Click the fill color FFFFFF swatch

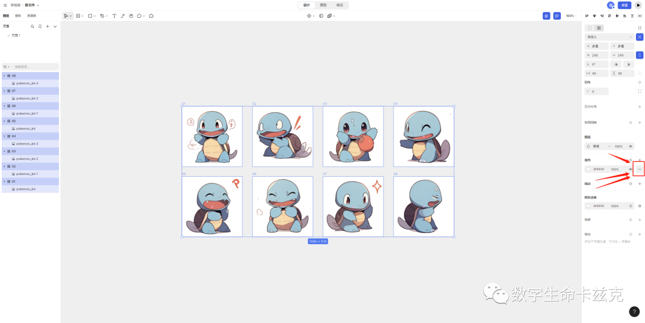[588, 169]
